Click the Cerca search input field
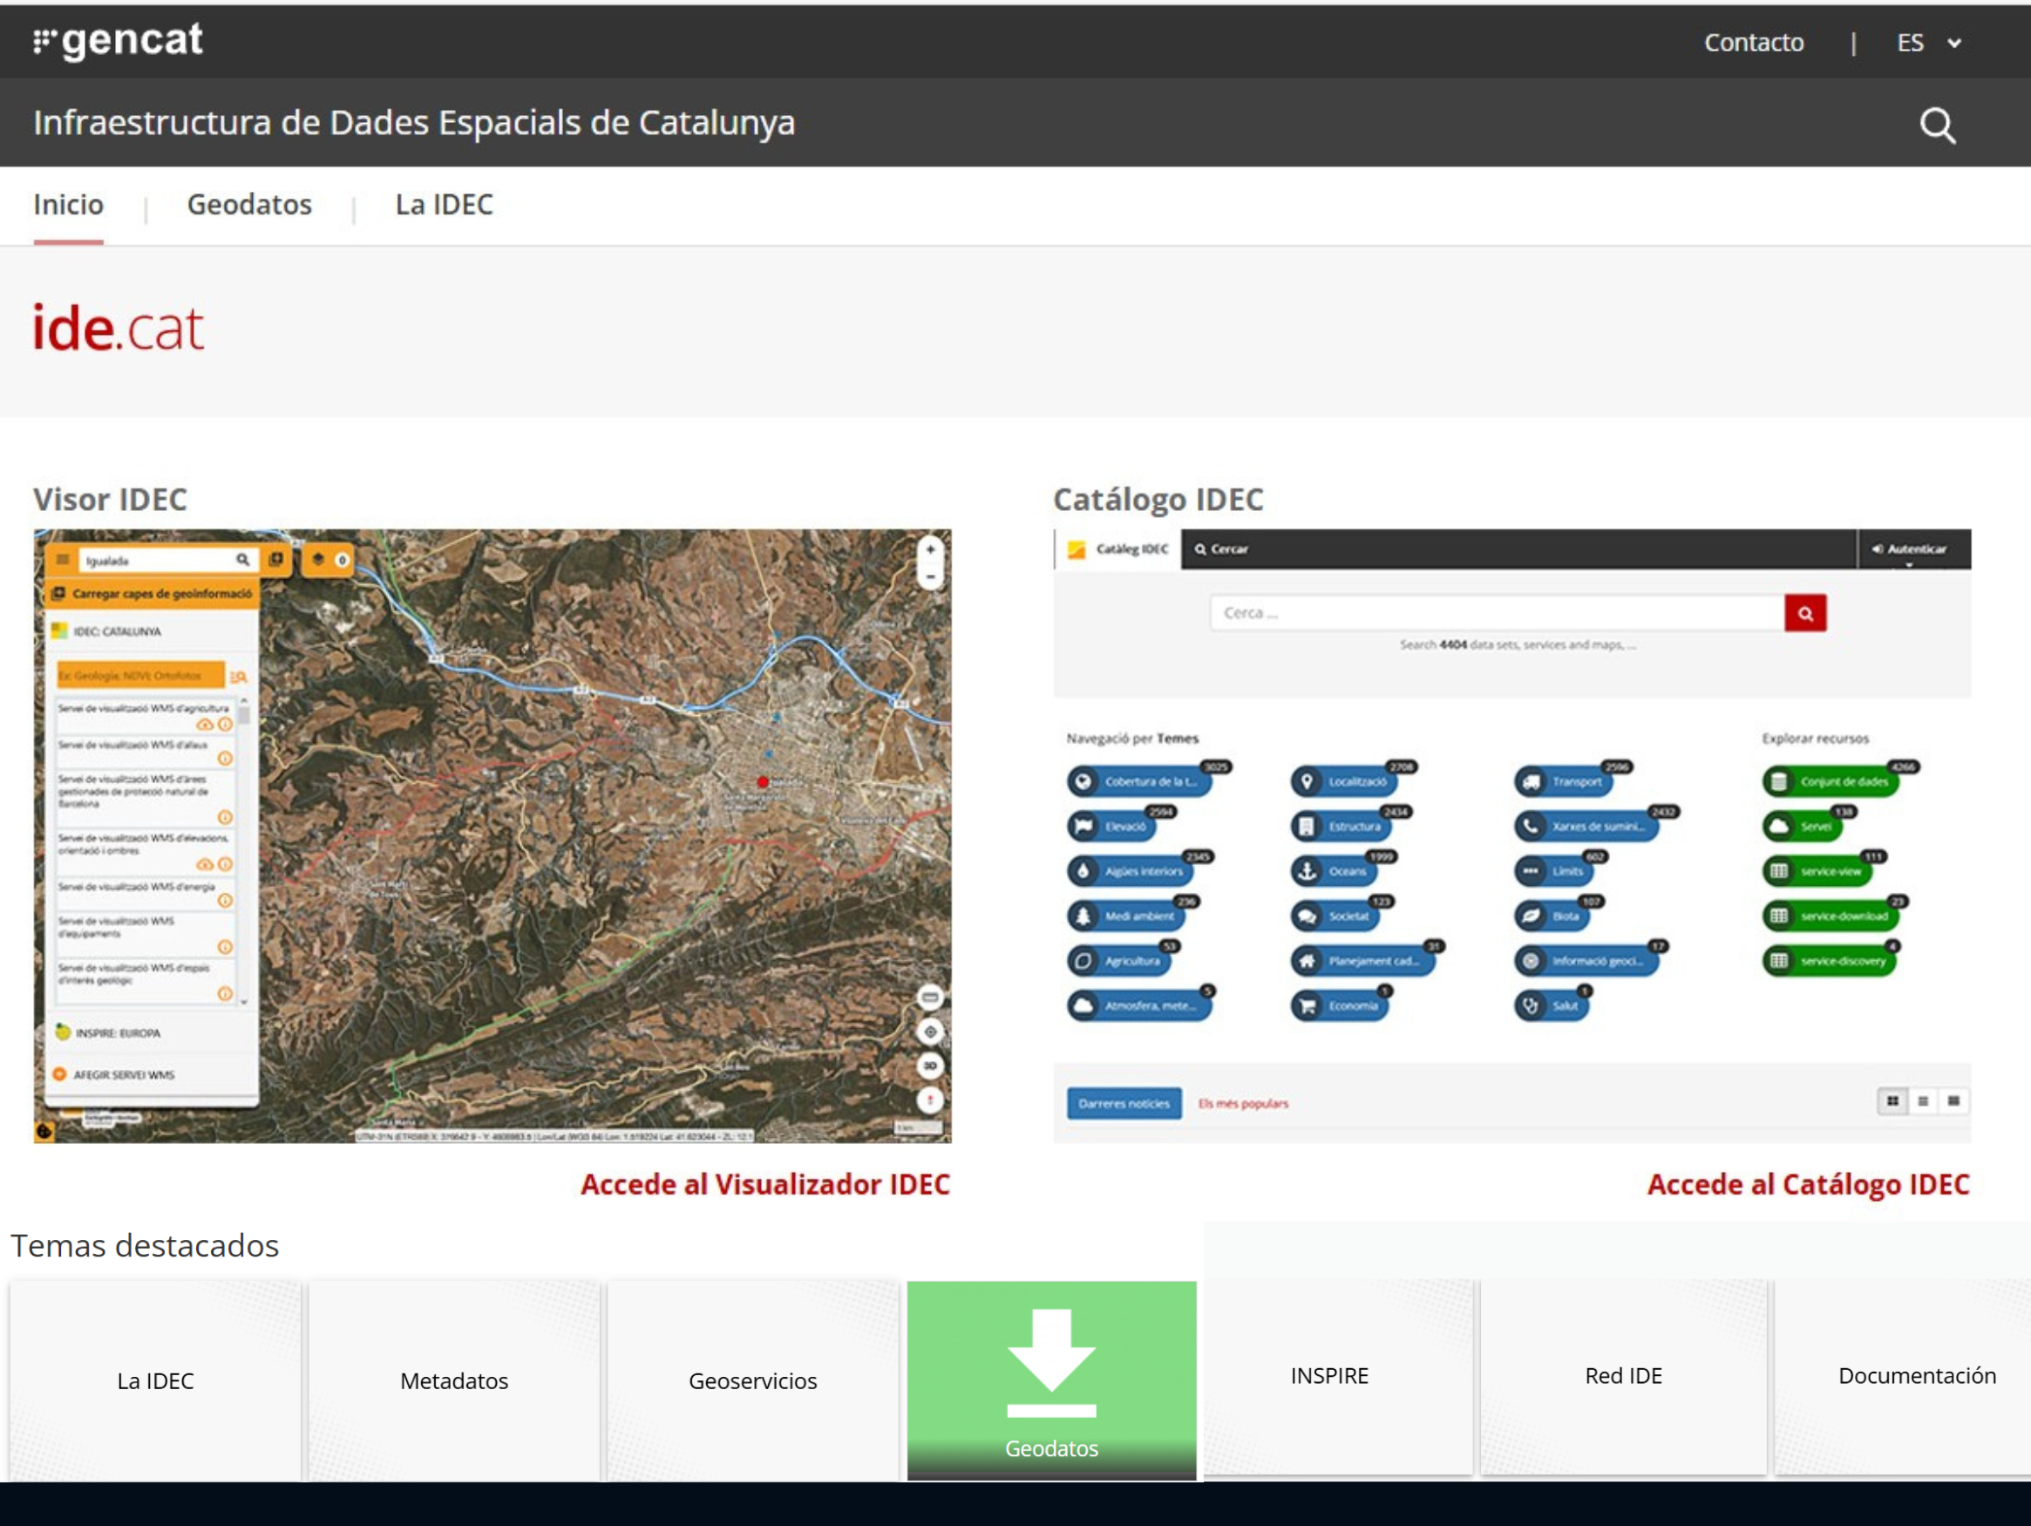2031x1526 pixels. click(1497, 613)
